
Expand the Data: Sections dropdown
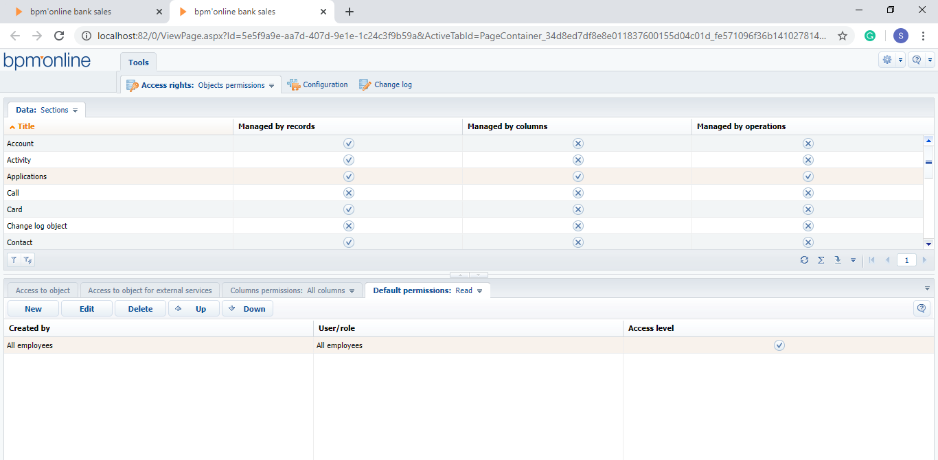[x=75, y=111]
